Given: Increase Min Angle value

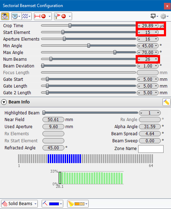Looking at the screenshot, I should (156, 46).
